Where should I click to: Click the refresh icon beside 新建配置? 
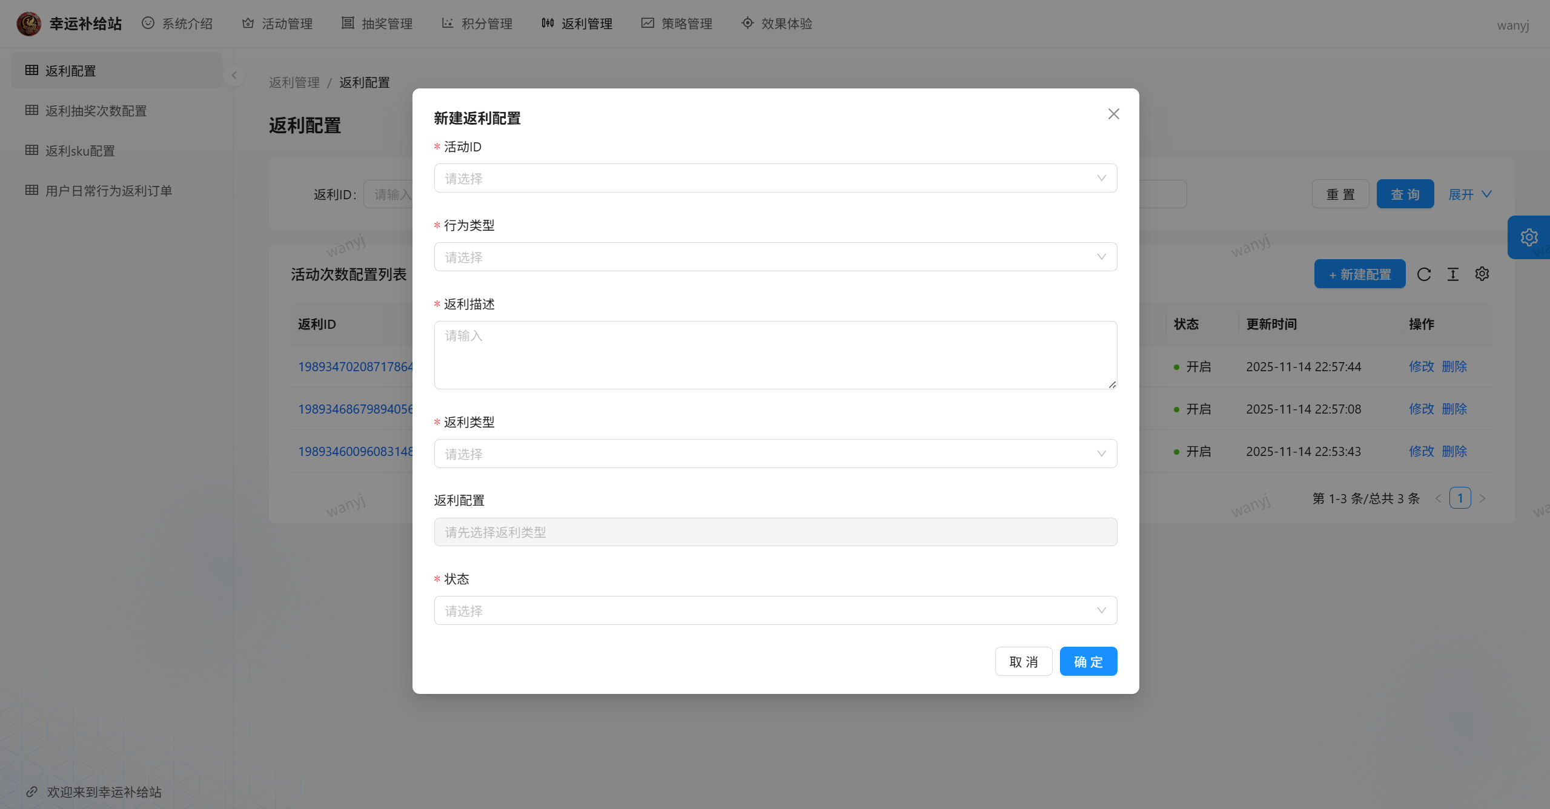pos(1423,274)
